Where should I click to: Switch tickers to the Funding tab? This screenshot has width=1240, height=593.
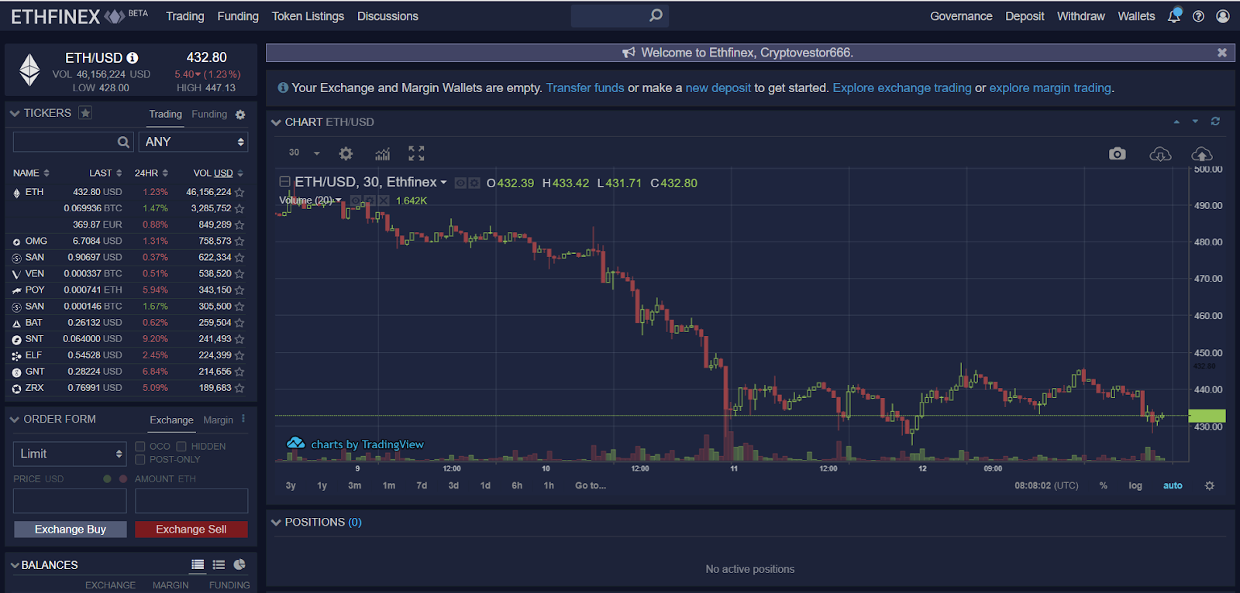(209, 115)
